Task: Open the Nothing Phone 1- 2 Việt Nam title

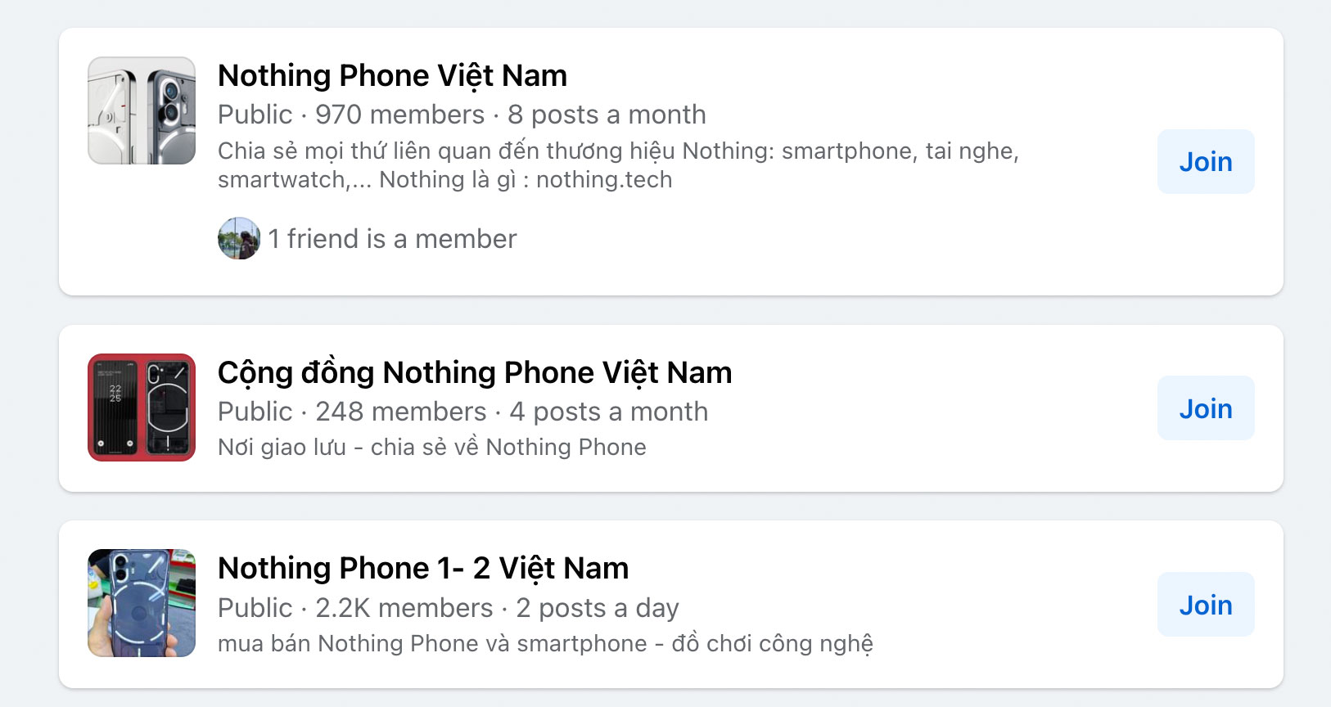Action: [x=423, y=568]
